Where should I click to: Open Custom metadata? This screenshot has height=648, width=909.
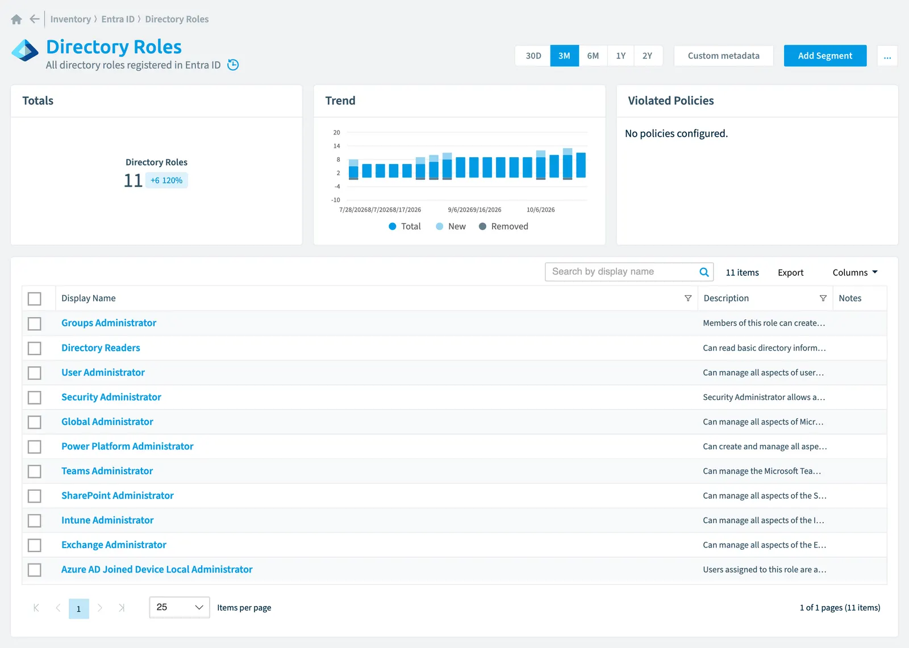(x=723, y=56)
